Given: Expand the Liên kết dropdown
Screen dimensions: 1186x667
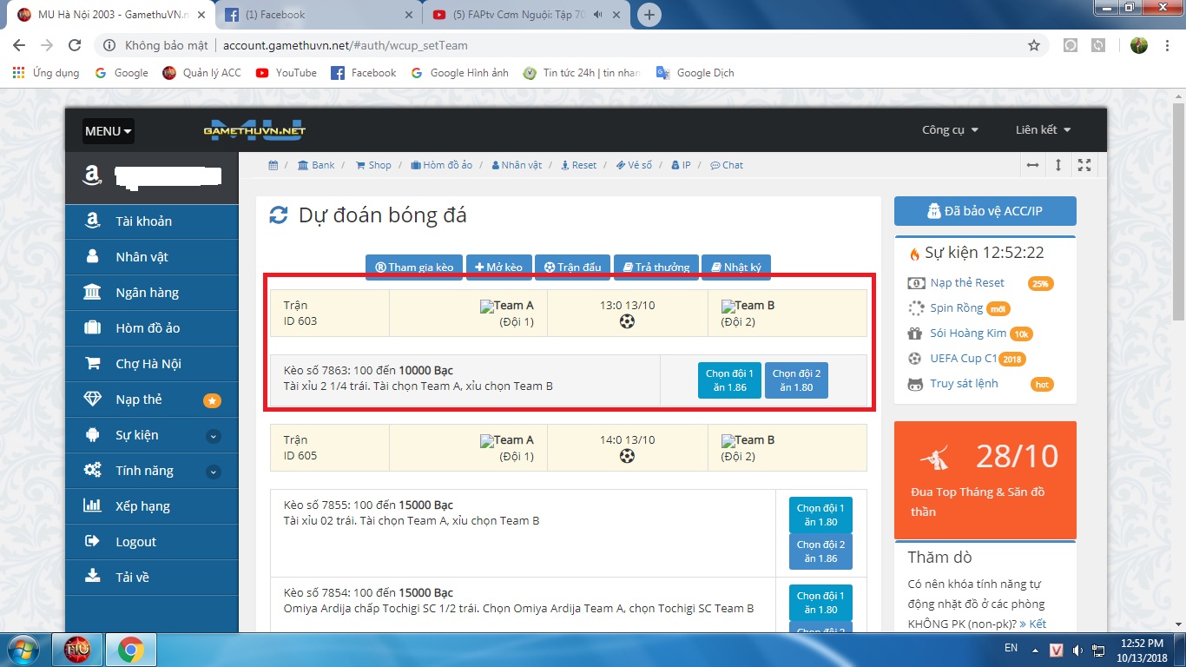Looking at the screenshot, I should (1043, 130).
